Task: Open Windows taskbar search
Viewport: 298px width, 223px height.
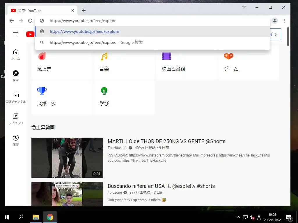Action: [21, 217]
